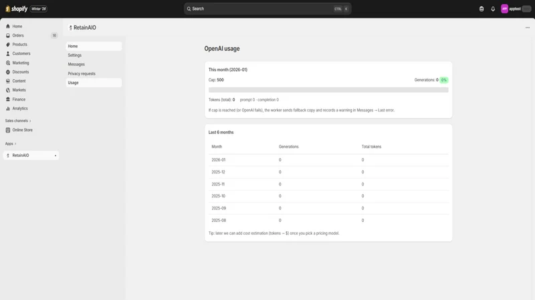Click the Content icon

(8, 81)
